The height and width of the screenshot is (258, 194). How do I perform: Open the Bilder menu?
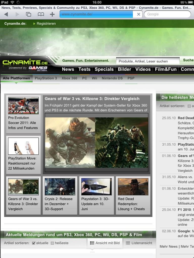click(124, 69)
